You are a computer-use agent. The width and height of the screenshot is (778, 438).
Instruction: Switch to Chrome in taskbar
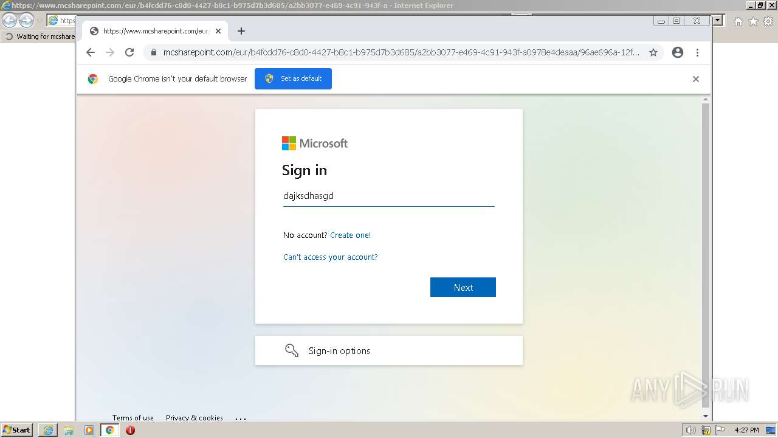click(110, 430)
